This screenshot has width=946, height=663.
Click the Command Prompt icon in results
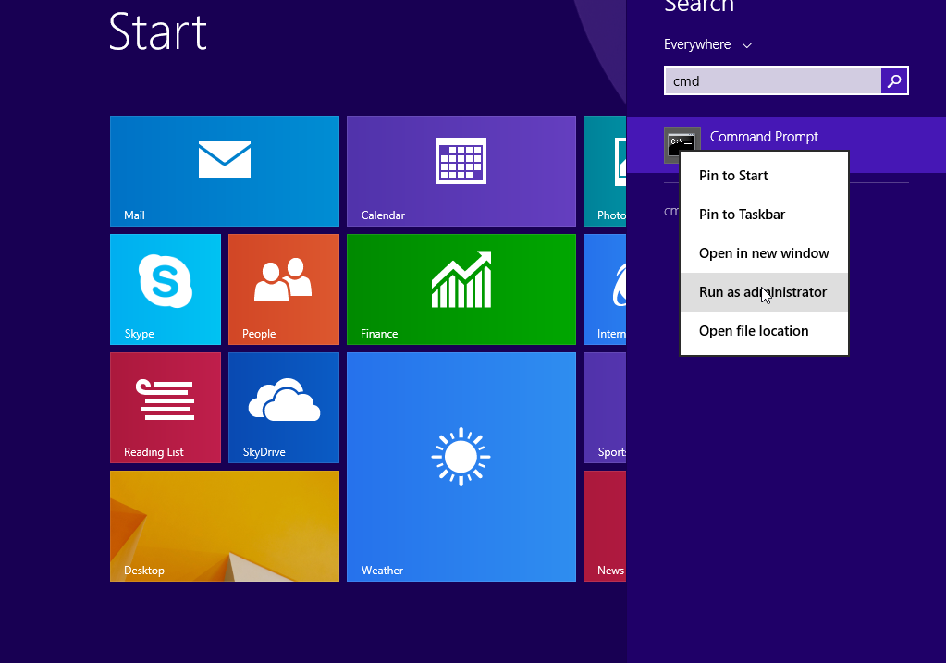pyautogui.click(x=682, y=145)
